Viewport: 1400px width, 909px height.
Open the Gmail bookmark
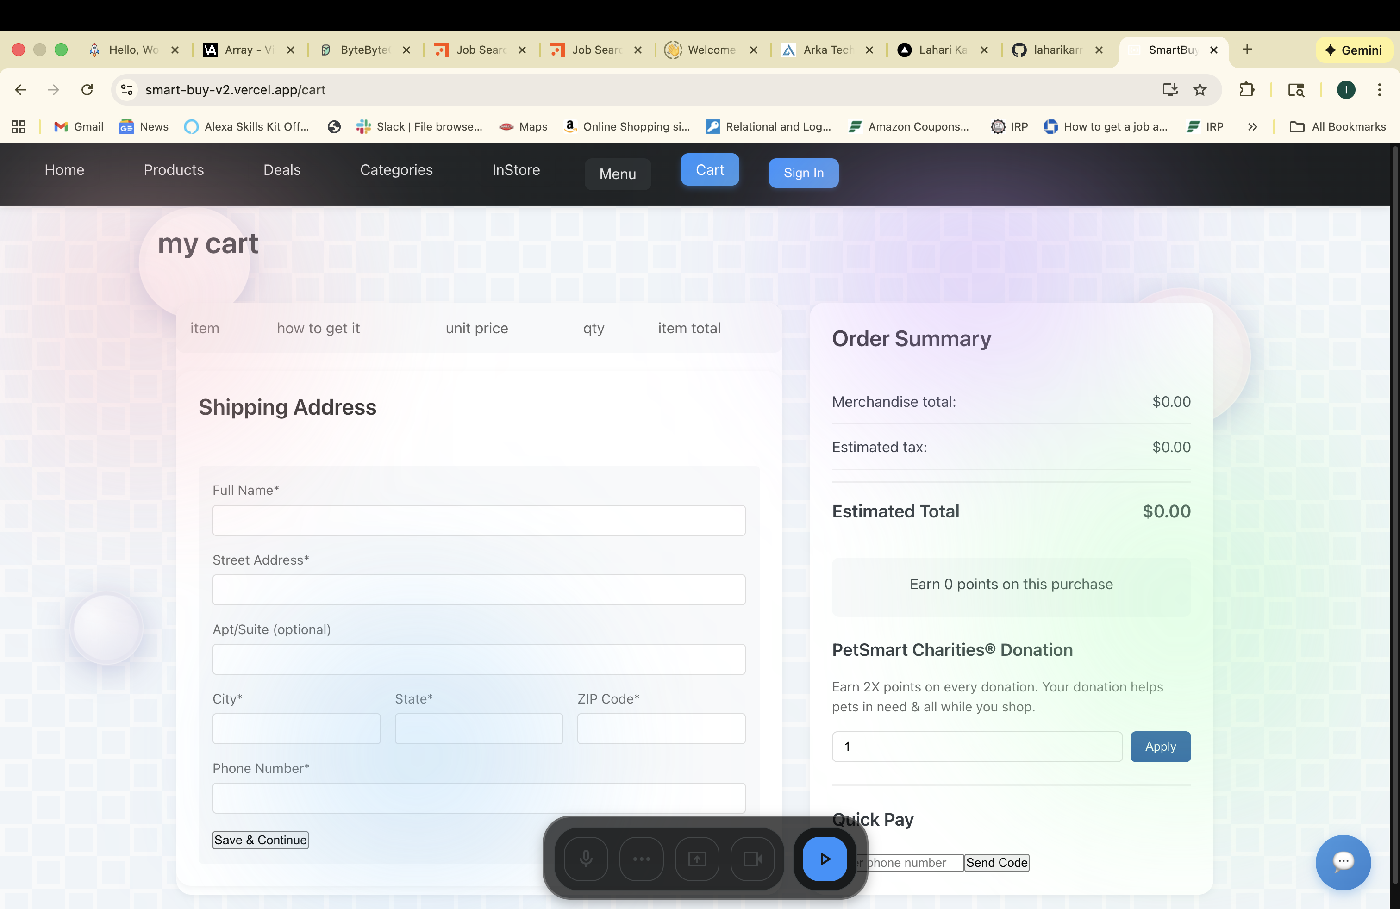(x=79, y=126)
